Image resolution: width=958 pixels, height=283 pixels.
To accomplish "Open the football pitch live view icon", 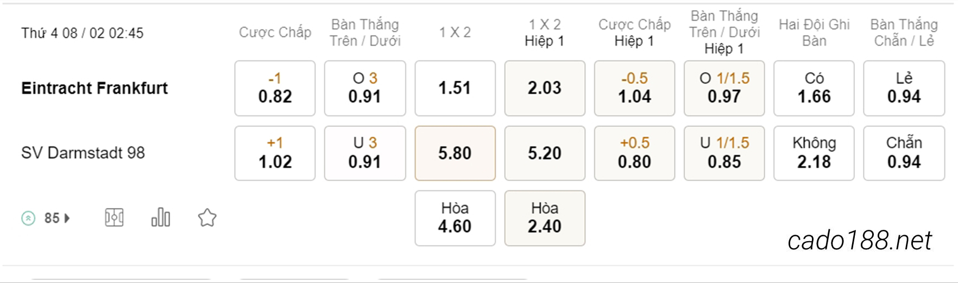I will [x=114, y=218].
